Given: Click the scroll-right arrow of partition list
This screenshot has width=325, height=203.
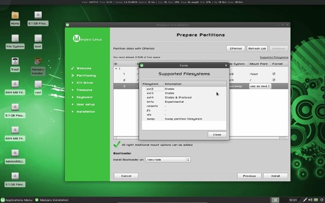Looking at the screenshot, I should pyautogui.click(x=286, y=138).
